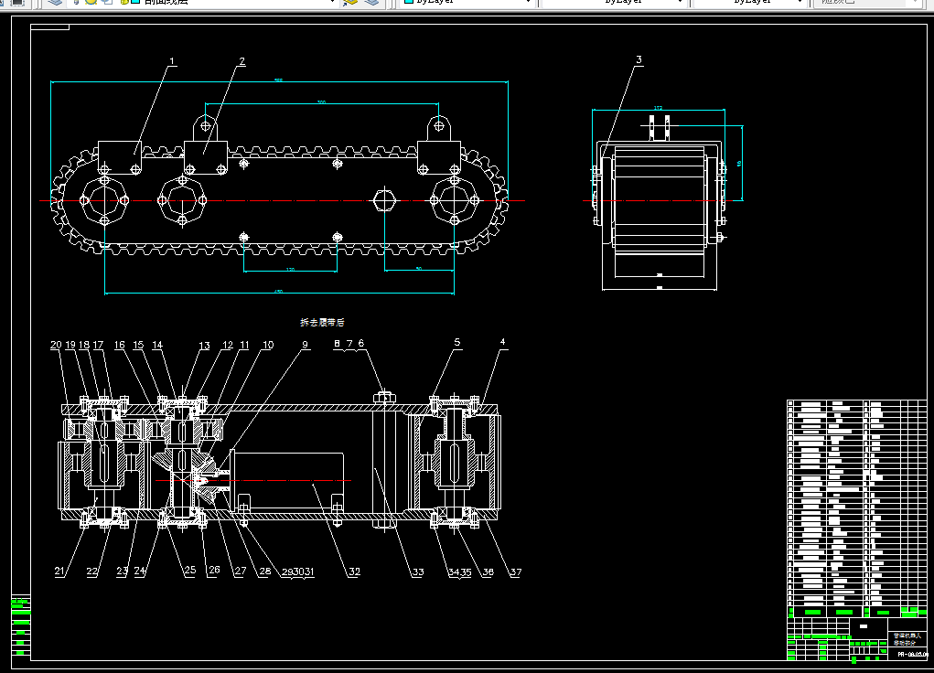Select part callout number 17
Screen dimensions: 934x673
[98, 345]
